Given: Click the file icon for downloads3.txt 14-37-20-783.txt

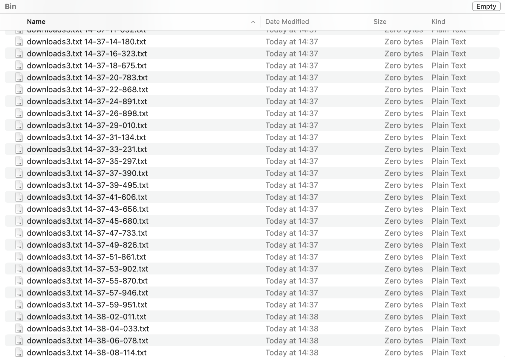Looking at the screenshot, I should click(x=19, y=77).
